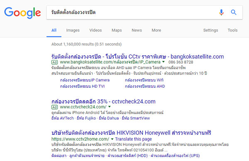Expand dropdown arrow beside bangkoksatellite URL
The height and width of the screenshot is (161, 249).
164,62
